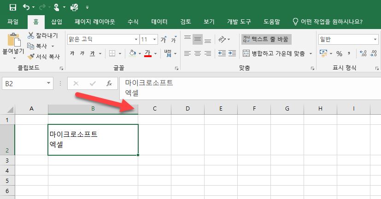
Task: Expand the 복사 dropdown arrow
Action: pyautogui.click(x=53, y=46)
